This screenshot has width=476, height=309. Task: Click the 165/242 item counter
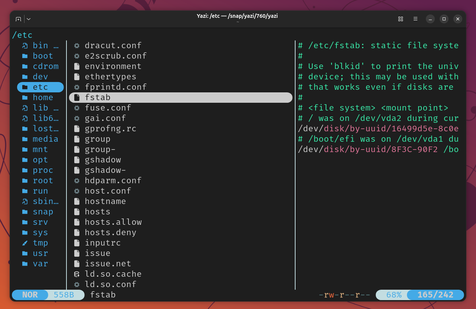436,295
